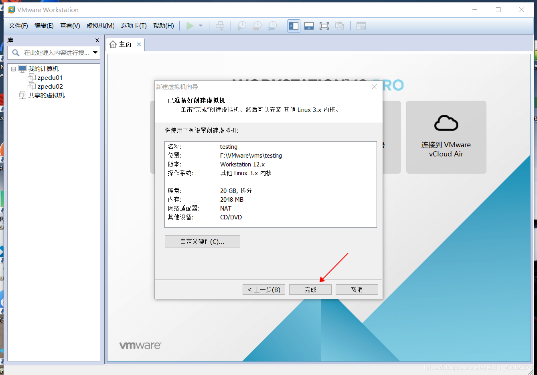Select the zpedu02 virtual machine
Viewport: 537px width, 375px height.
(x=50, y=87)
